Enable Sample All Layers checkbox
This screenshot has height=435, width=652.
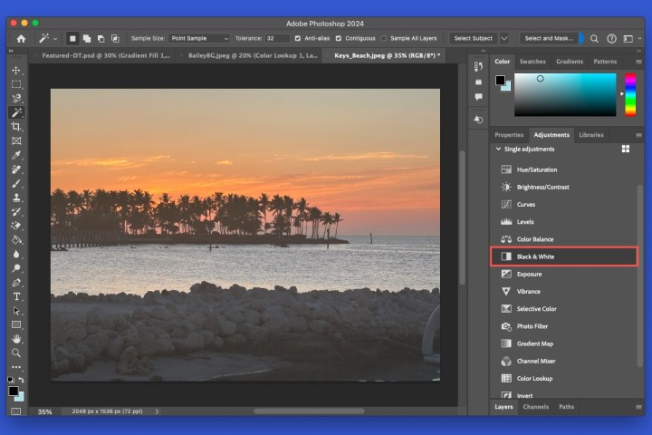point(384,39)
